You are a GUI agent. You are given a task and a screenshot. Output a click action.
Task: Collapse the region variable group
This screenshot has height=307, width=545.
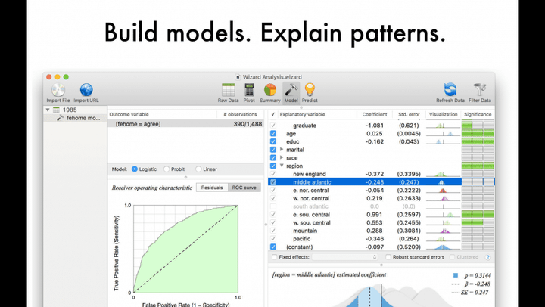pyautogui.click(x=282, y=166)
